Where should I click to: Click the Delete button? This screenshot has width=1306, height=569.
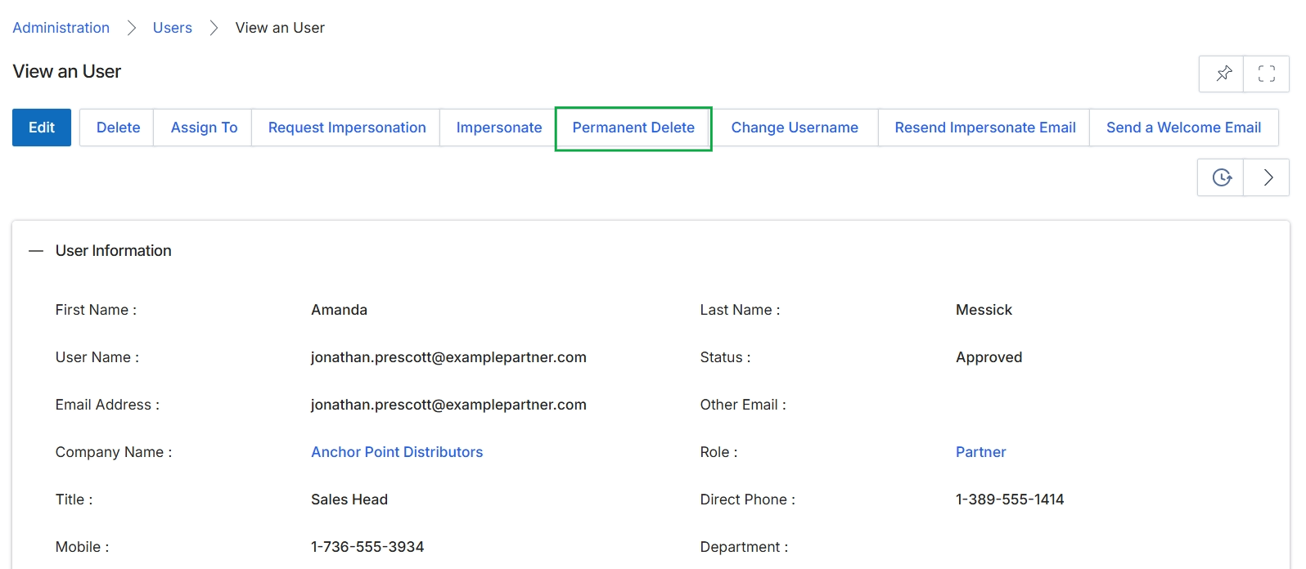(118, 128)
